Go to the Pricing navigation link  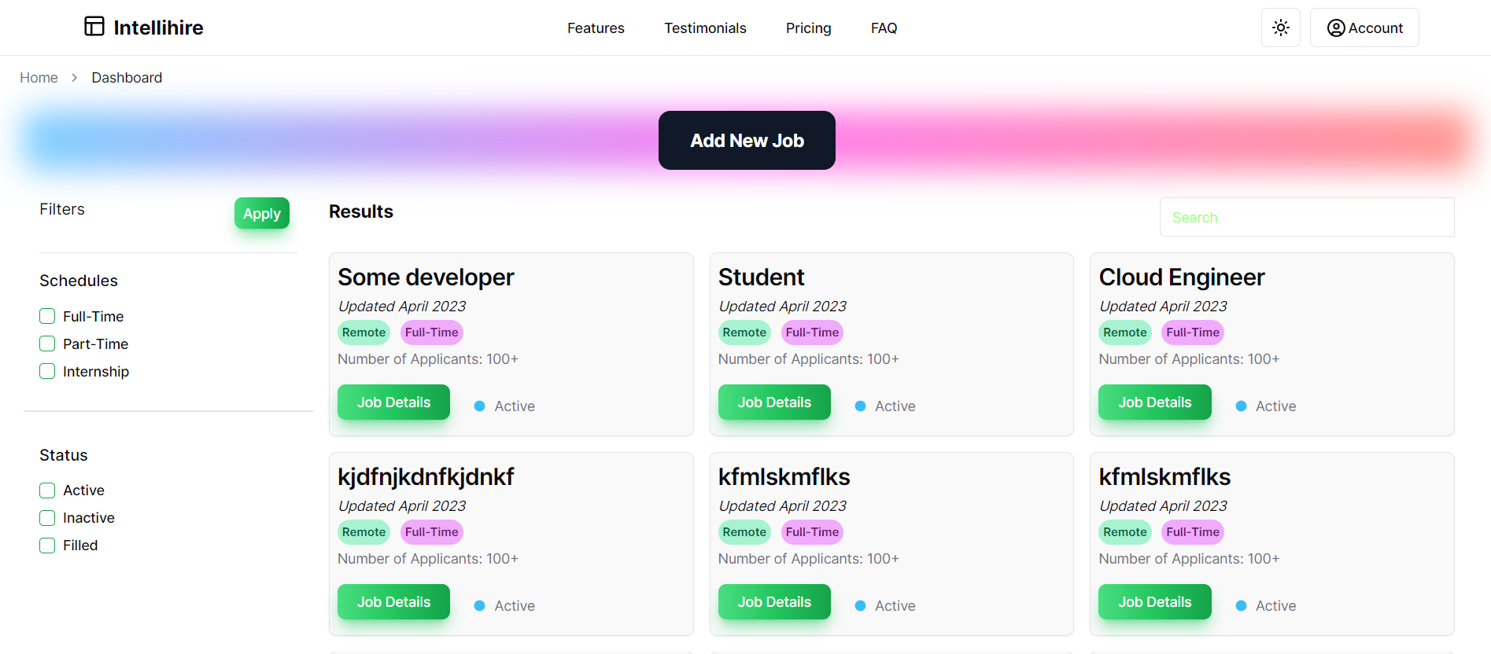coord(808,28)
